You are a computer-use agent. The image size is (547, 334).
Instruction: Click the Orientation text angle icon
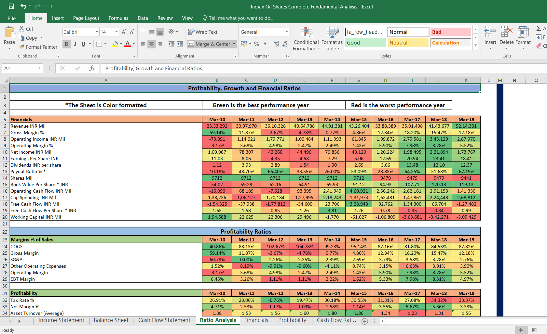171,32
